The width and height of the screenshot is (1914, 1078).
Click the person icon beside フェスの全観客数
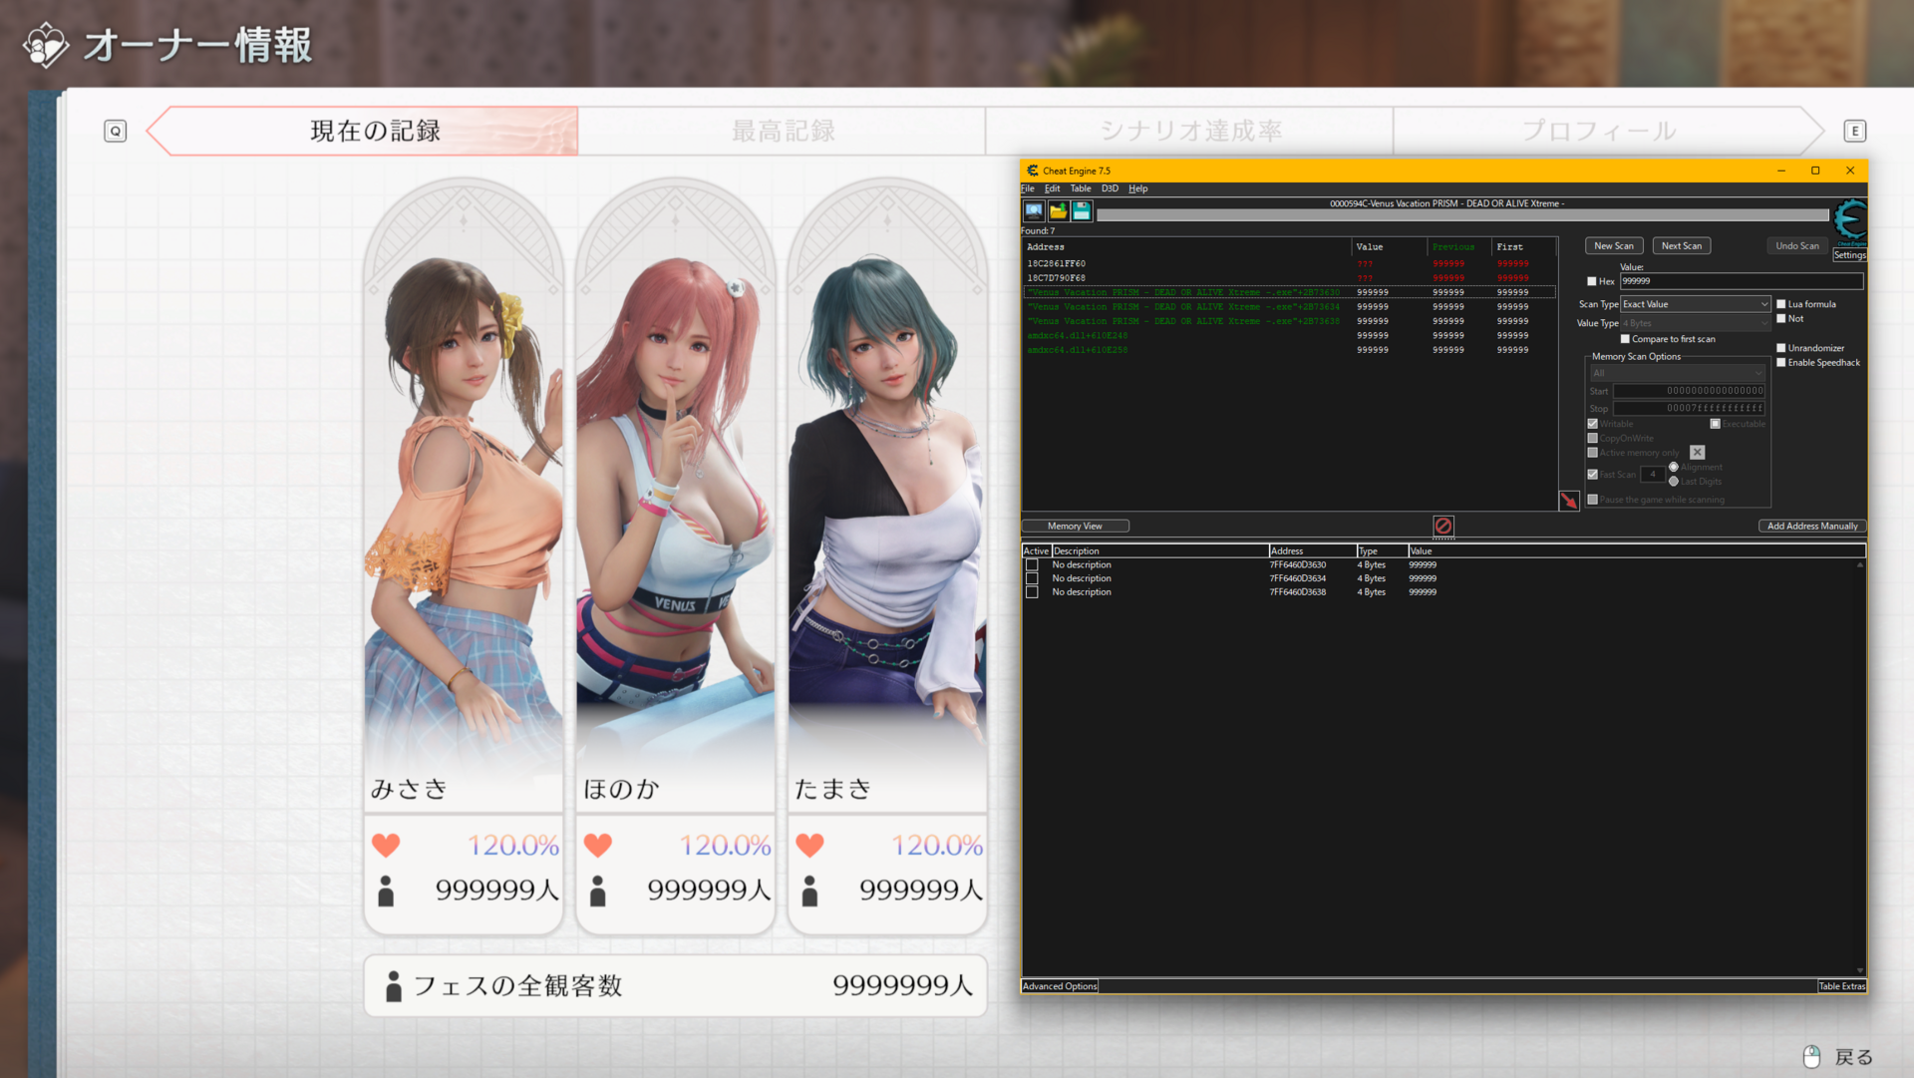coord(394,986)
